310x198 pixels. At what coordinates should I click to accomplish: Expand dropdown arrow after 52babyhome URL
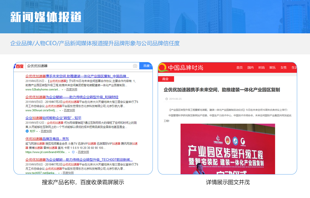[x=63, y=90]
